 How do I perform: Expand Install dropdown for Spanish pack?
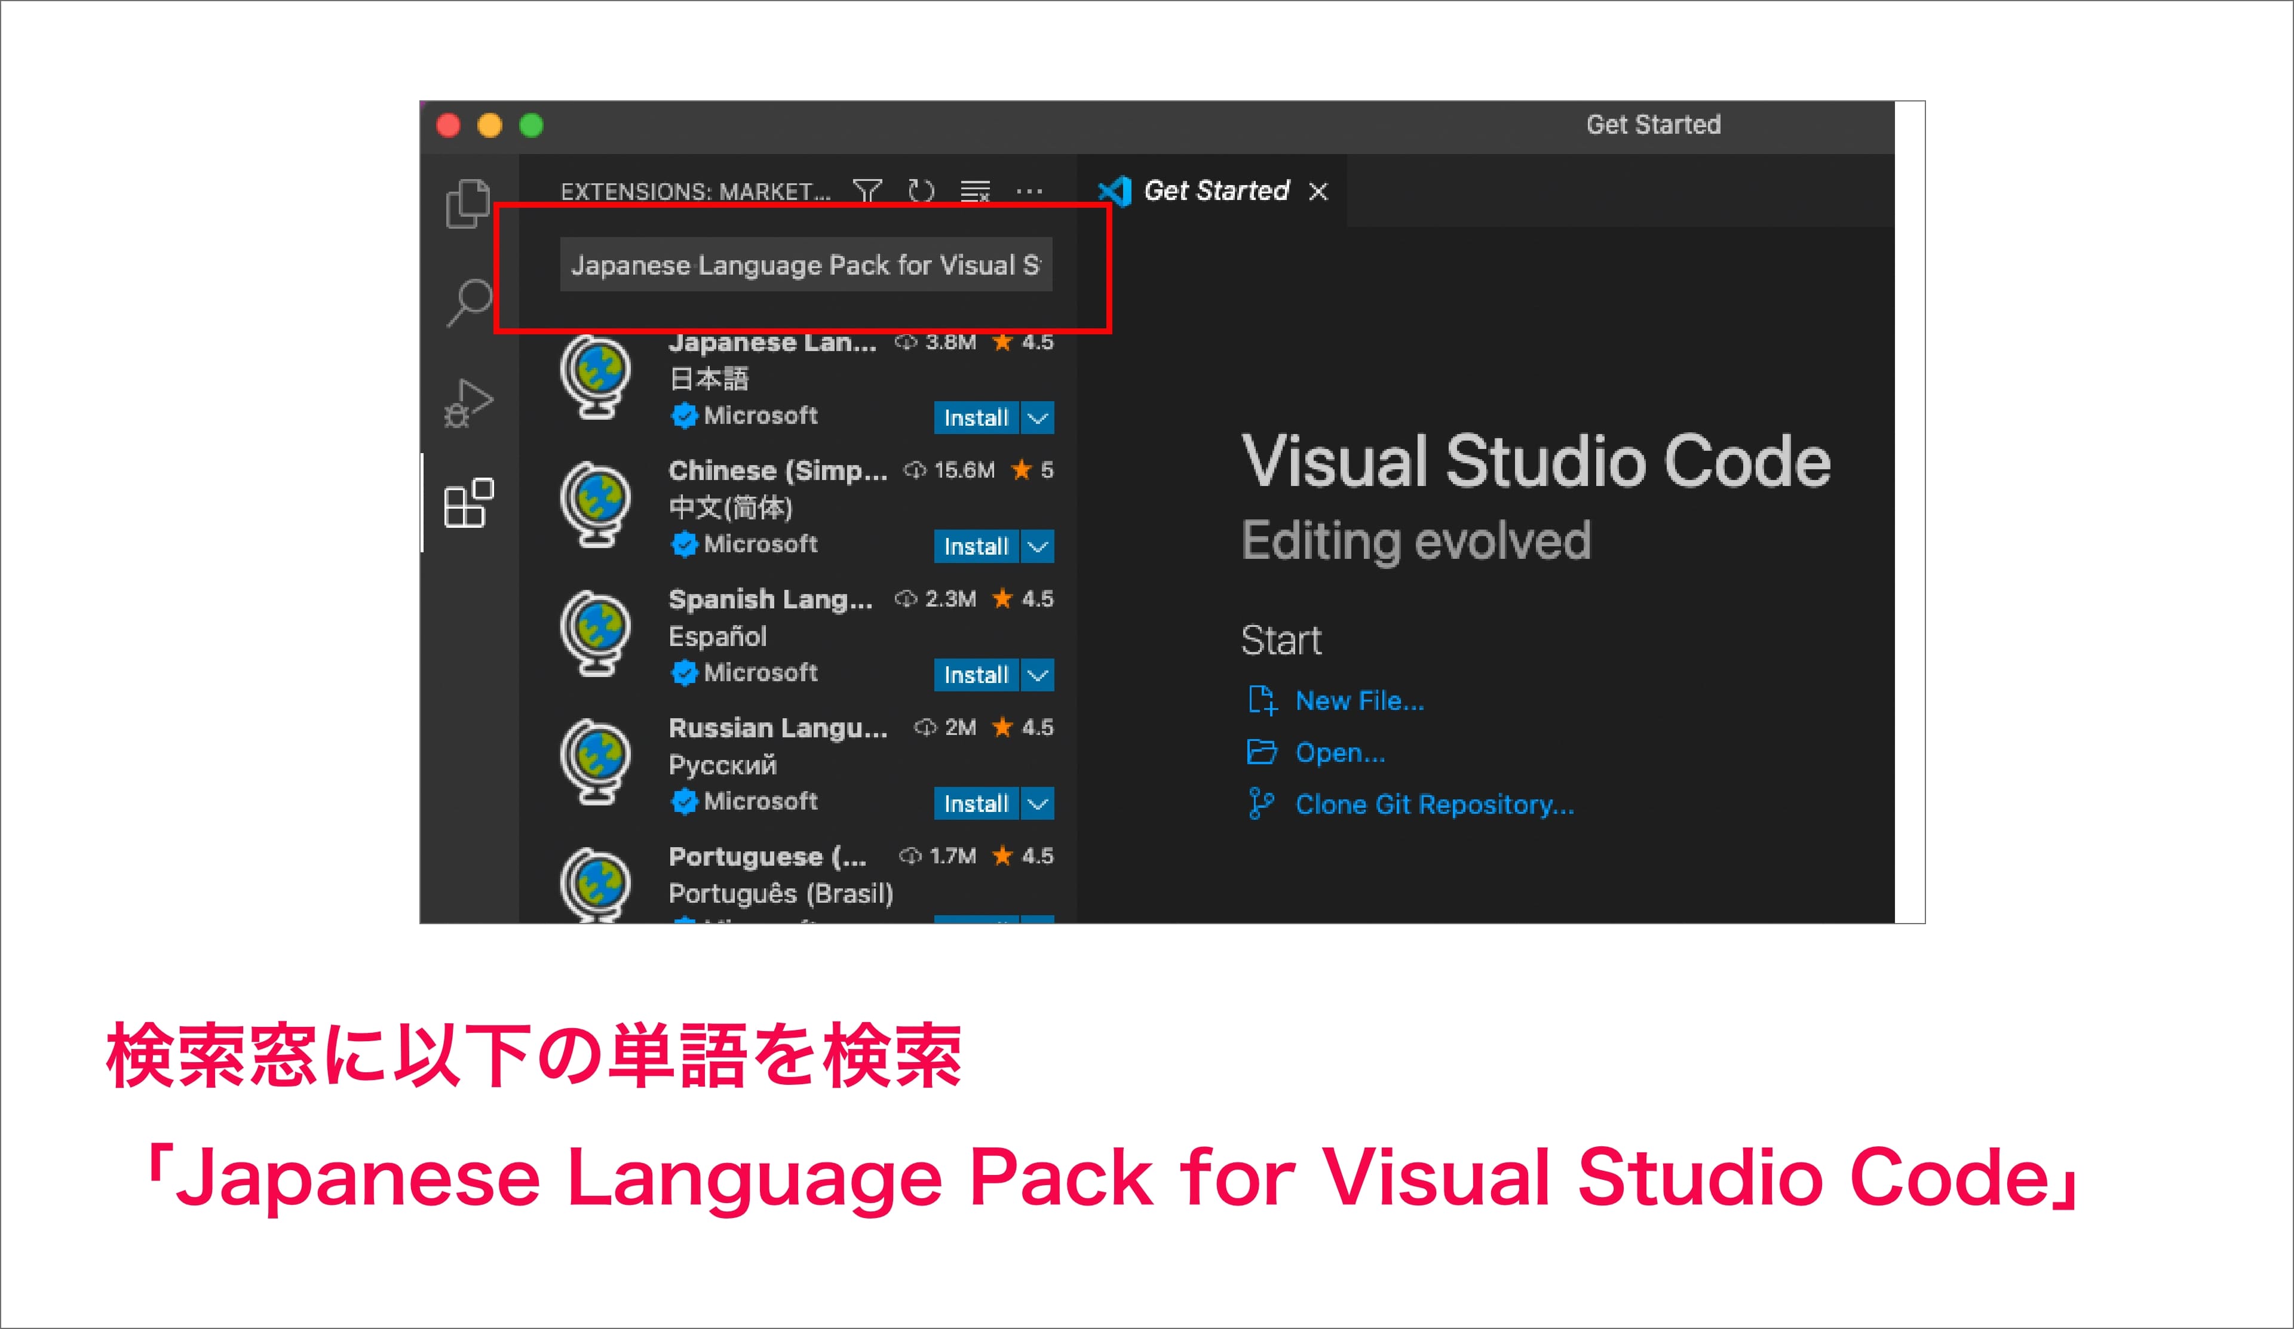point(1038,675)
